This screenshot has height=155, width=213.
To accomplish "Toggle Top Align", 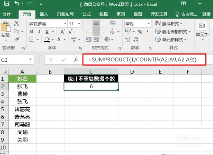I will (x=88, y=23).
